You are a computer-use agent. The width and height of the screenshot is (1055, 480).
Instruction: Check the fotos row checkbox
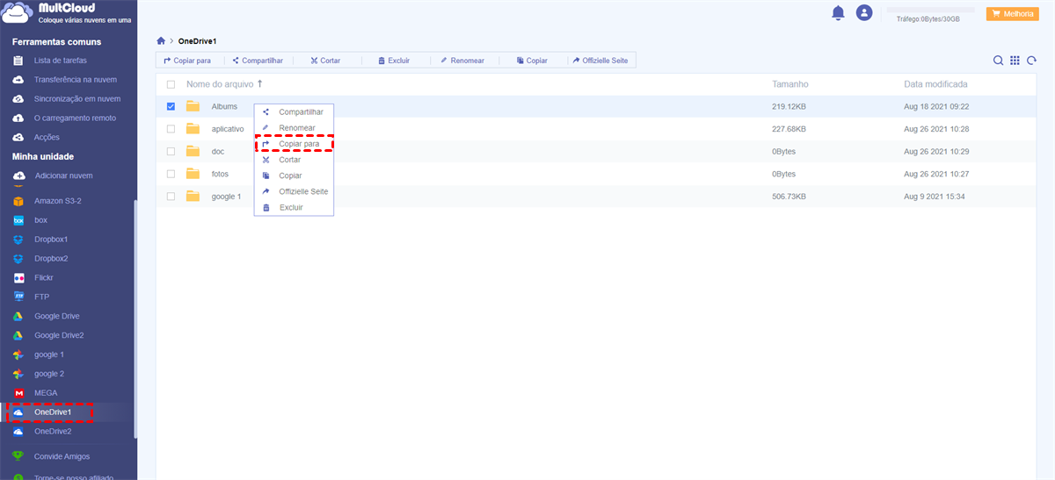(x=171, y=174)
